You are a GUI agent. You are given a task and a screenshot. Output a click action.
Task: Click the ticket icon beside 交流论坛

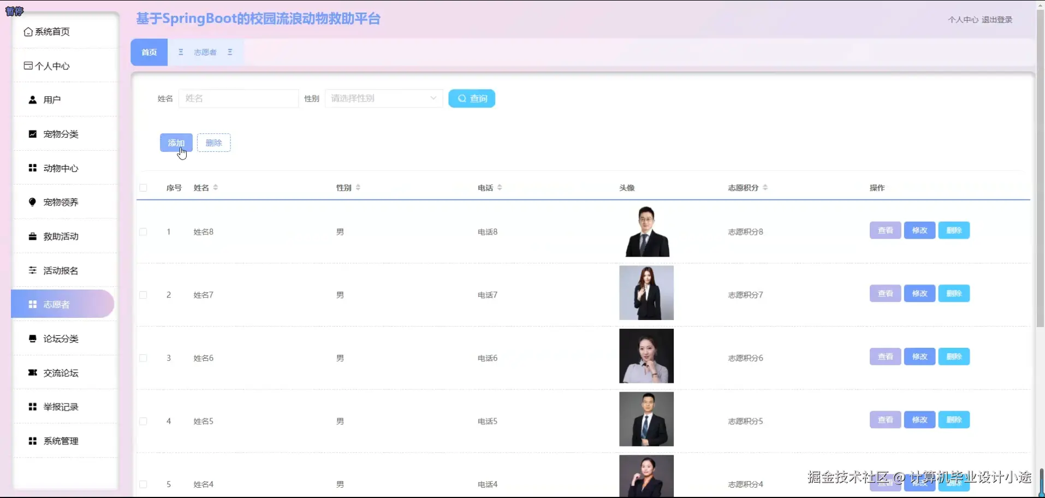coord(33,372)
